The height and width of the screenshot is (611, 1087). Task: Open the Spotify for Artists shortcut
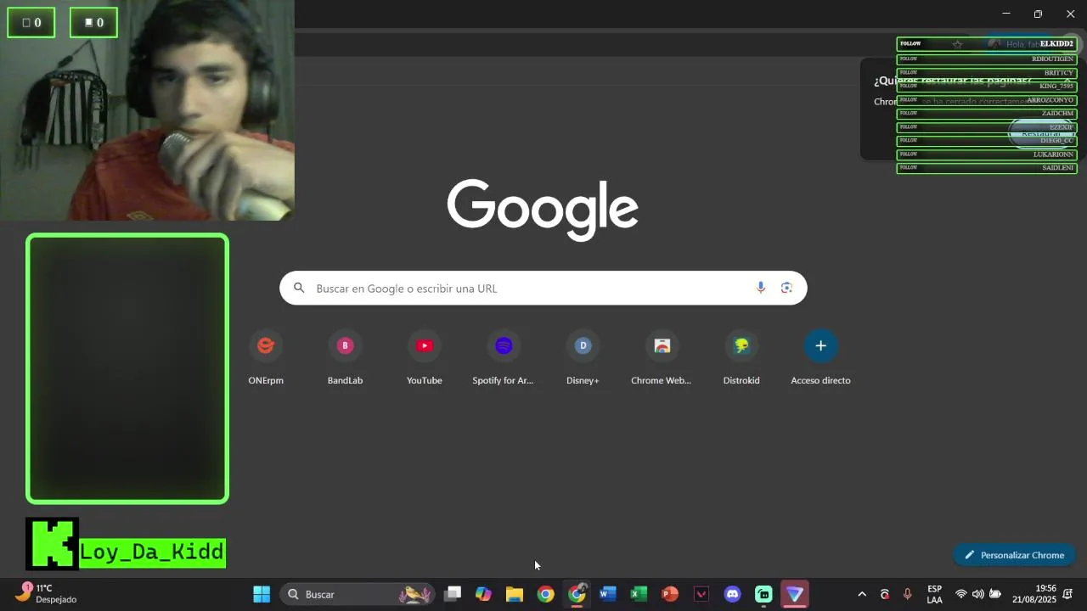pos(504,358)
